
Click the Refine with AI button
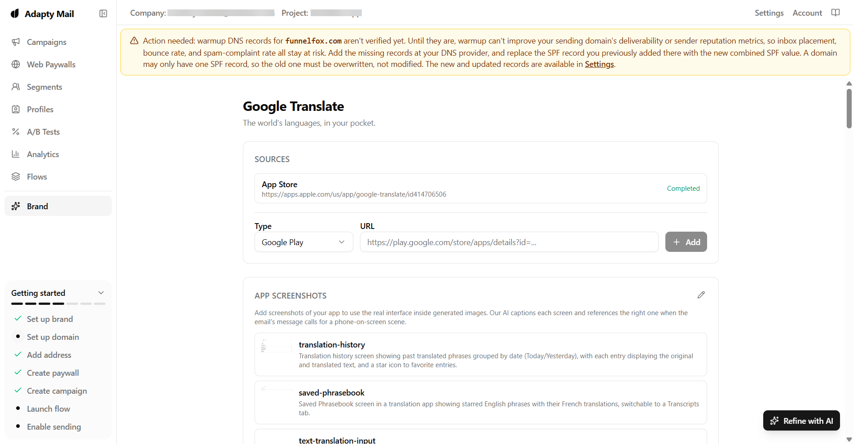click(801, 421)
